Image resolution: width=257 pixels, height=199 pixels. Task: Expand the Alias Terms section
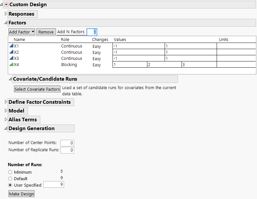tap(6, 120)
